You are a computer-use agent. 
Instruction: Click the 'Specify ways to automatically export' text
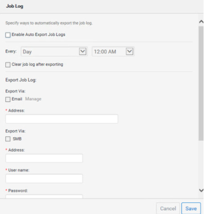click(x=49, y=23)
